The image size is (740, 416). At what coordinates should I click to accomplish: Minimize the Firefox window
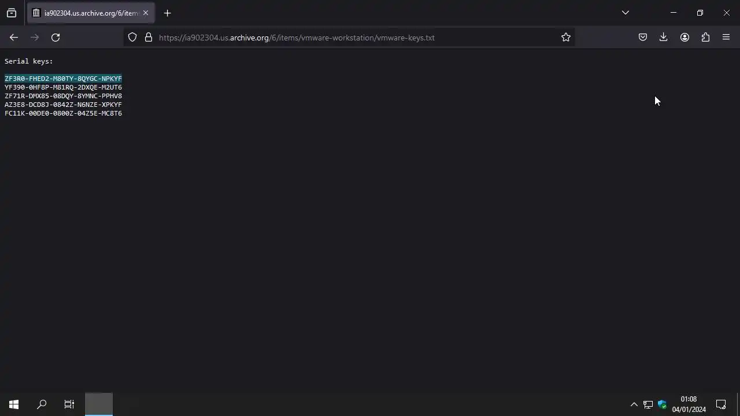(673, 13)
